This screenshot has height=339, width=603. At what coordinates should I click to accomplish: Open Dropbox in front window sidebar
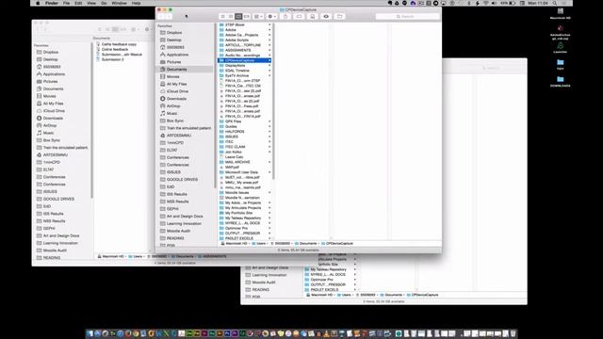pos(171,33)
